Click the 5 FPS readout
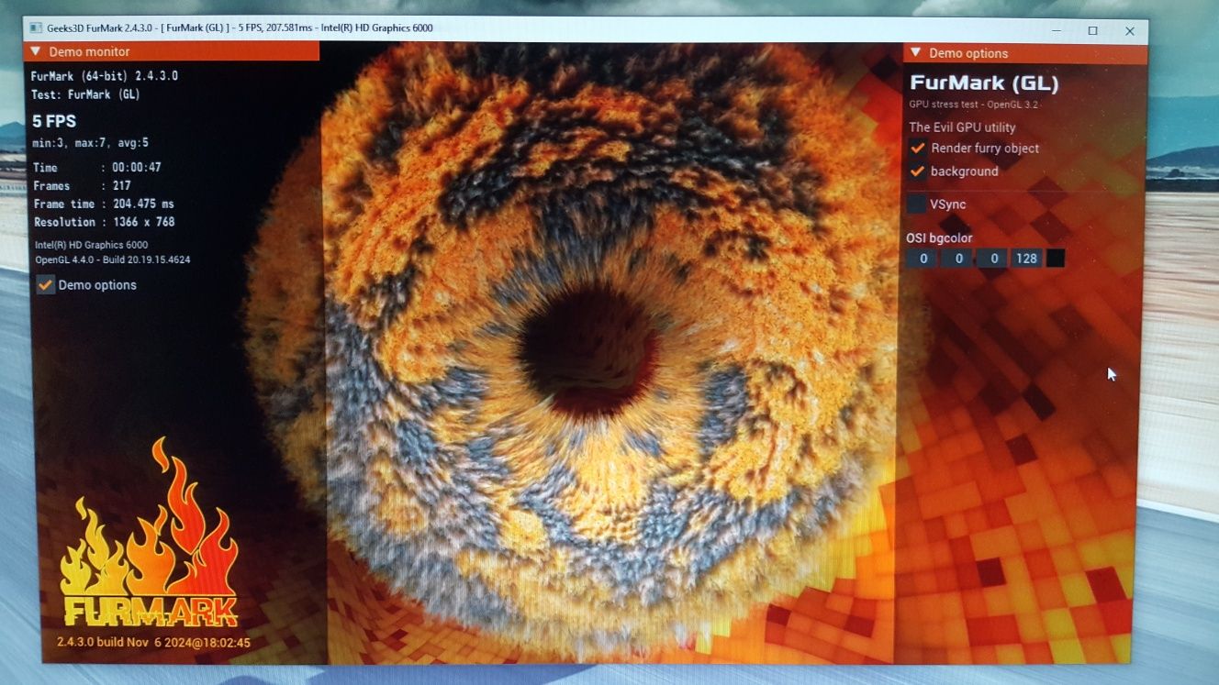Image resolution: width=1219 pixels, height=685 pixels. (54, 121)
